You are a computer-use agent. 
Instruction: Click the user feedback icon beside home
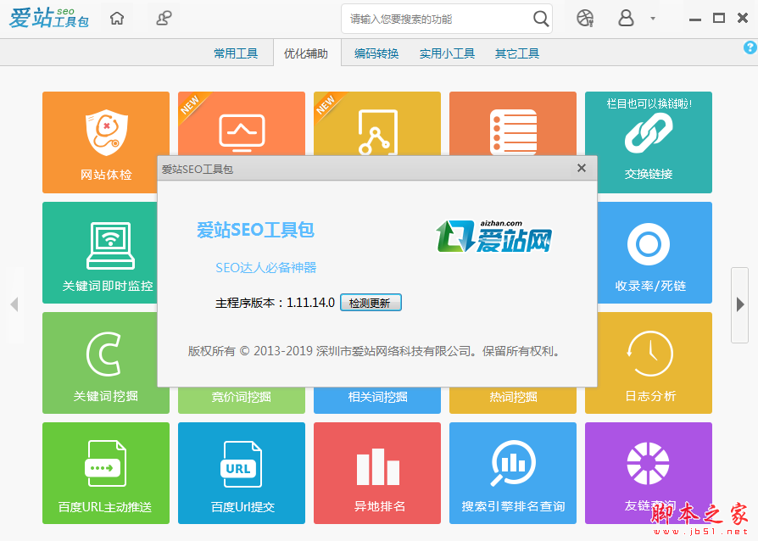(x=164, y=19)
